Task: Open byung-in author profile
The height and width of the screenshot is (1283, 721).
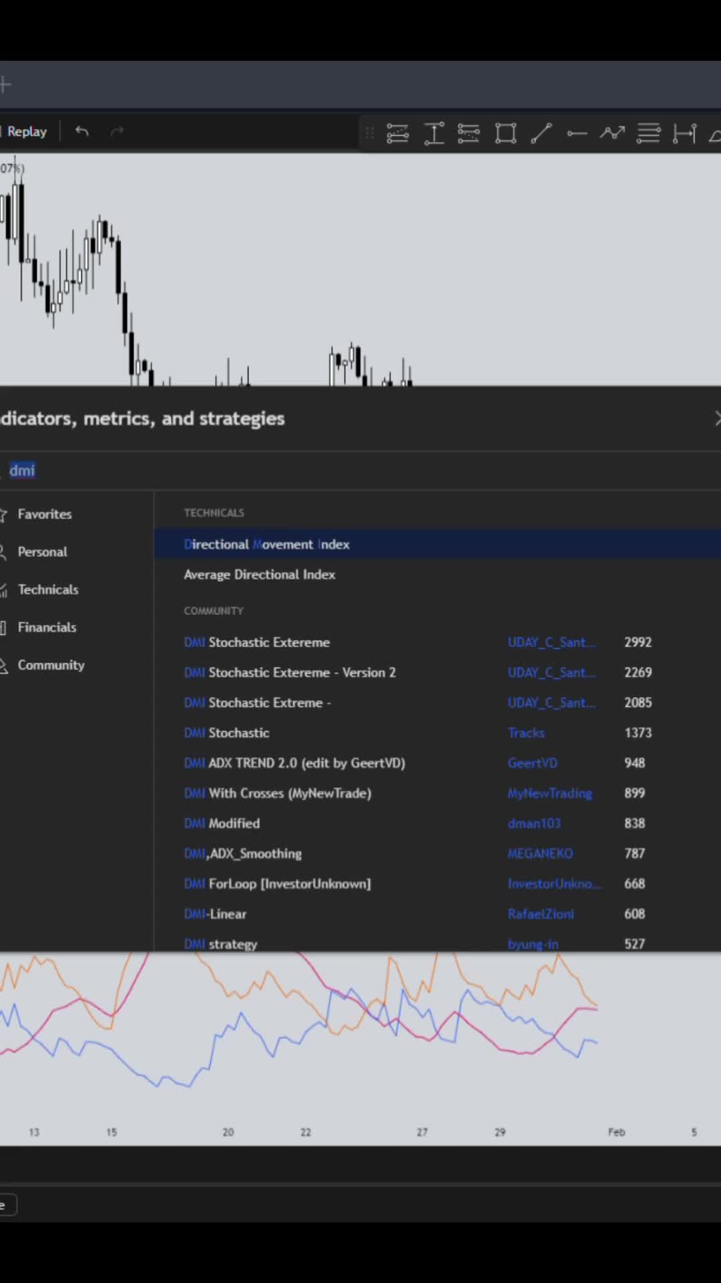Action: [x=533, y=944]
